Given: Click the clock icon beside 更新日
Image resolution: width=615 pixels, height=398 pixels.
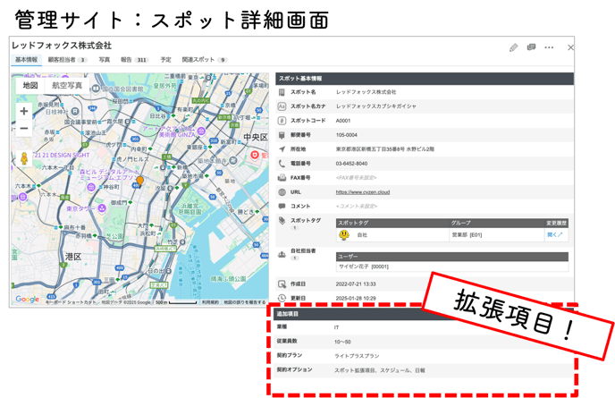Looking at the screenshot, I should point(282,298).
